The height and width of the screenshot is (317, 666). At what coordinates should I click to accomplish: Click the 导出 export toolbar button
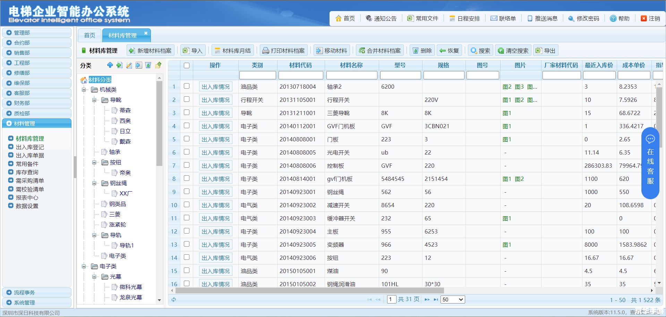pyautogui.click(x=546, y=51)
